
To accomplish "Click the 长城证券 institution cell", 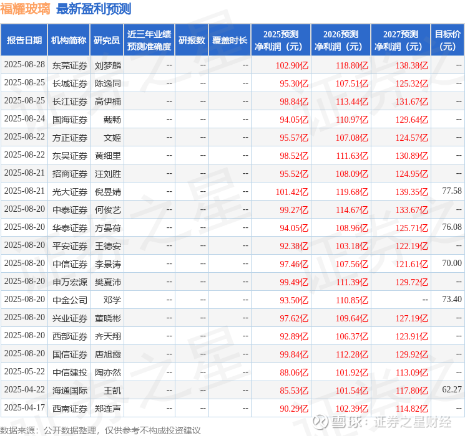I will tap(70, 83).
